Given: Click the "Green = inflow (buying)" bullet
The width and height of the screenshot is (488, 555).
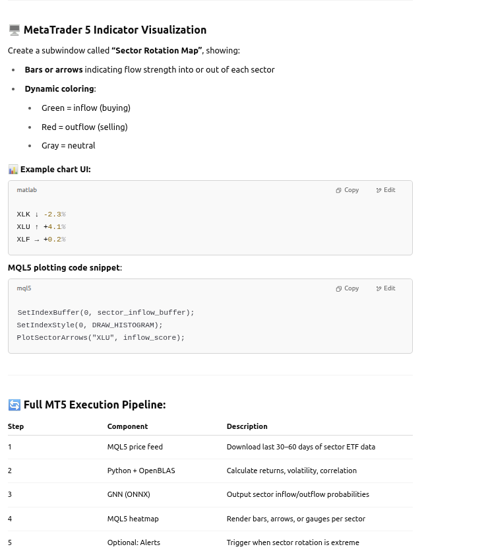Looking at the screenshot, I should tap(86, 108).
